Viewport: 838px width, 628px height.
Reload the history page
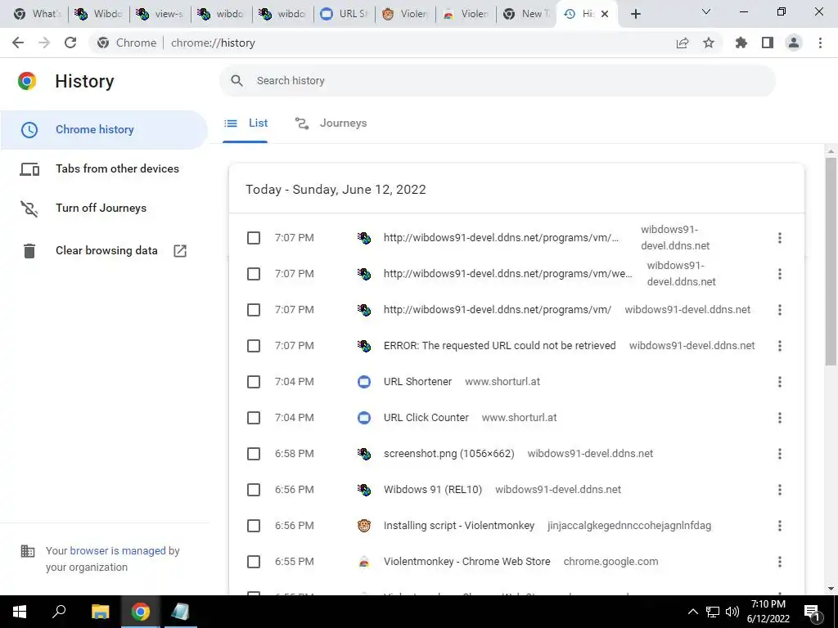(70, 43)
